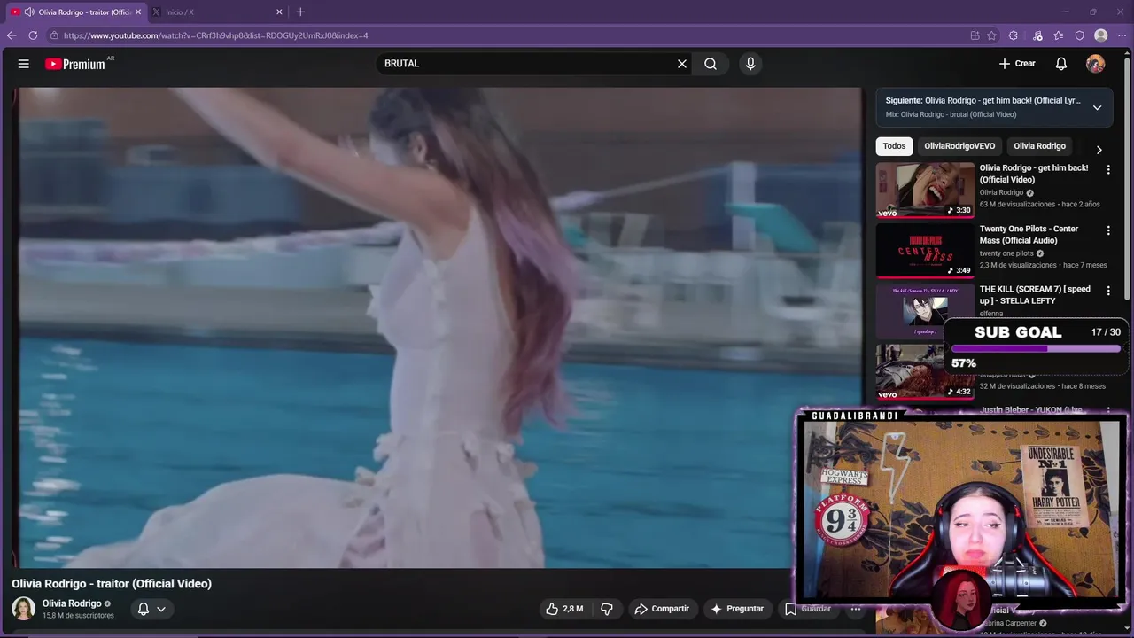Open options for THE KILL video
Viewport: 1134px width, 638px height.
click(1107, 291)
